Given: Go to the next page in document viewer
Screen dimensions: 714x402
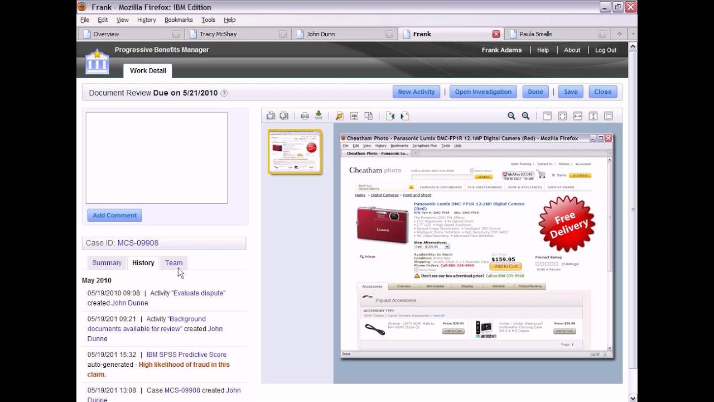Looking at the screenshot, I should (x=404, y=116).
